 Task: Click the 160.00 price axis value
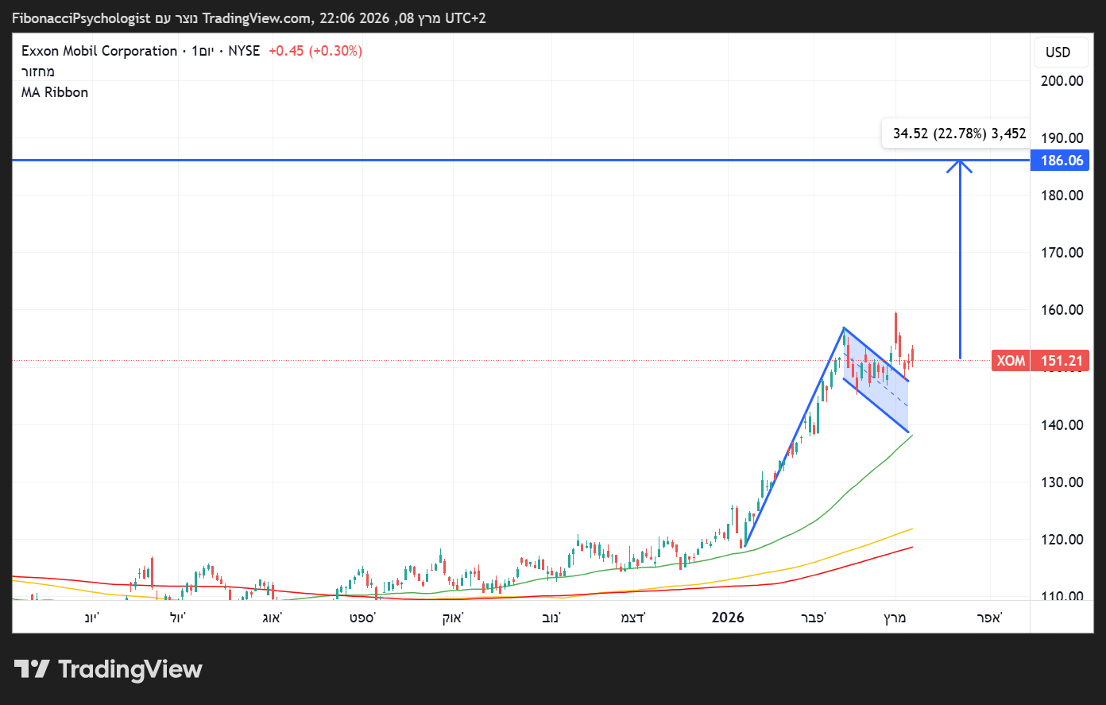(1062, 310)
